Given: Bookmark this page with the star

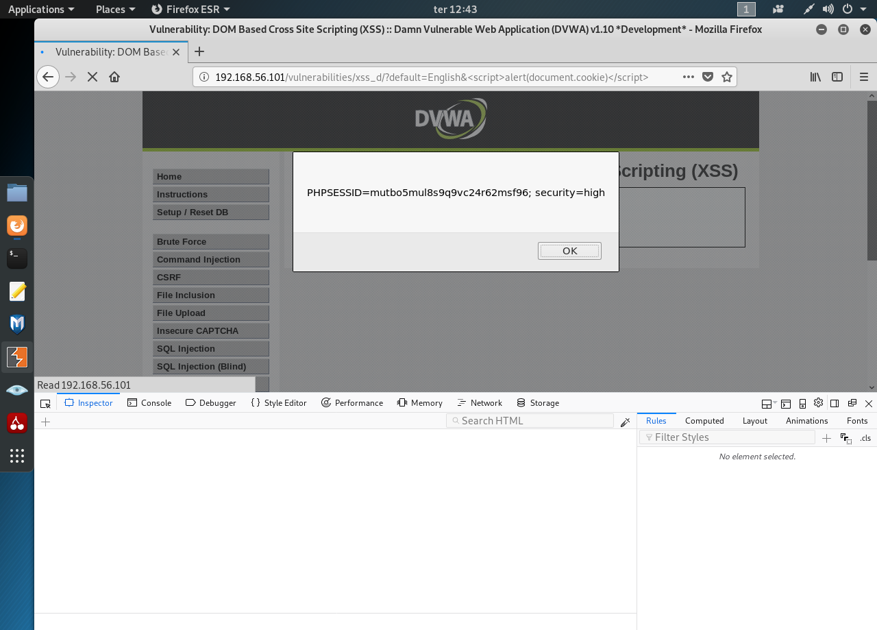Looking at the screenshot, I should click(x=727, y=77).
